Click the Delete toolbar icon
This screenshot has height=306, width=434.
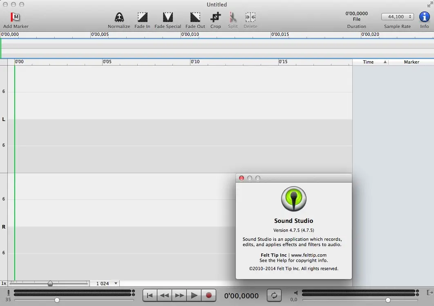(251, 17)
